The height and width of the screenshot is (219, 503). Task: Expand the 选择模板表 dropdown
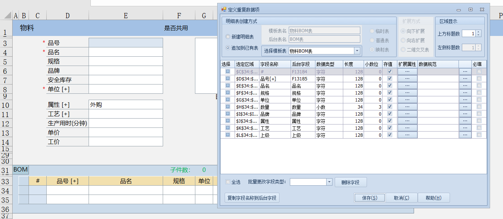coord(357,51)
